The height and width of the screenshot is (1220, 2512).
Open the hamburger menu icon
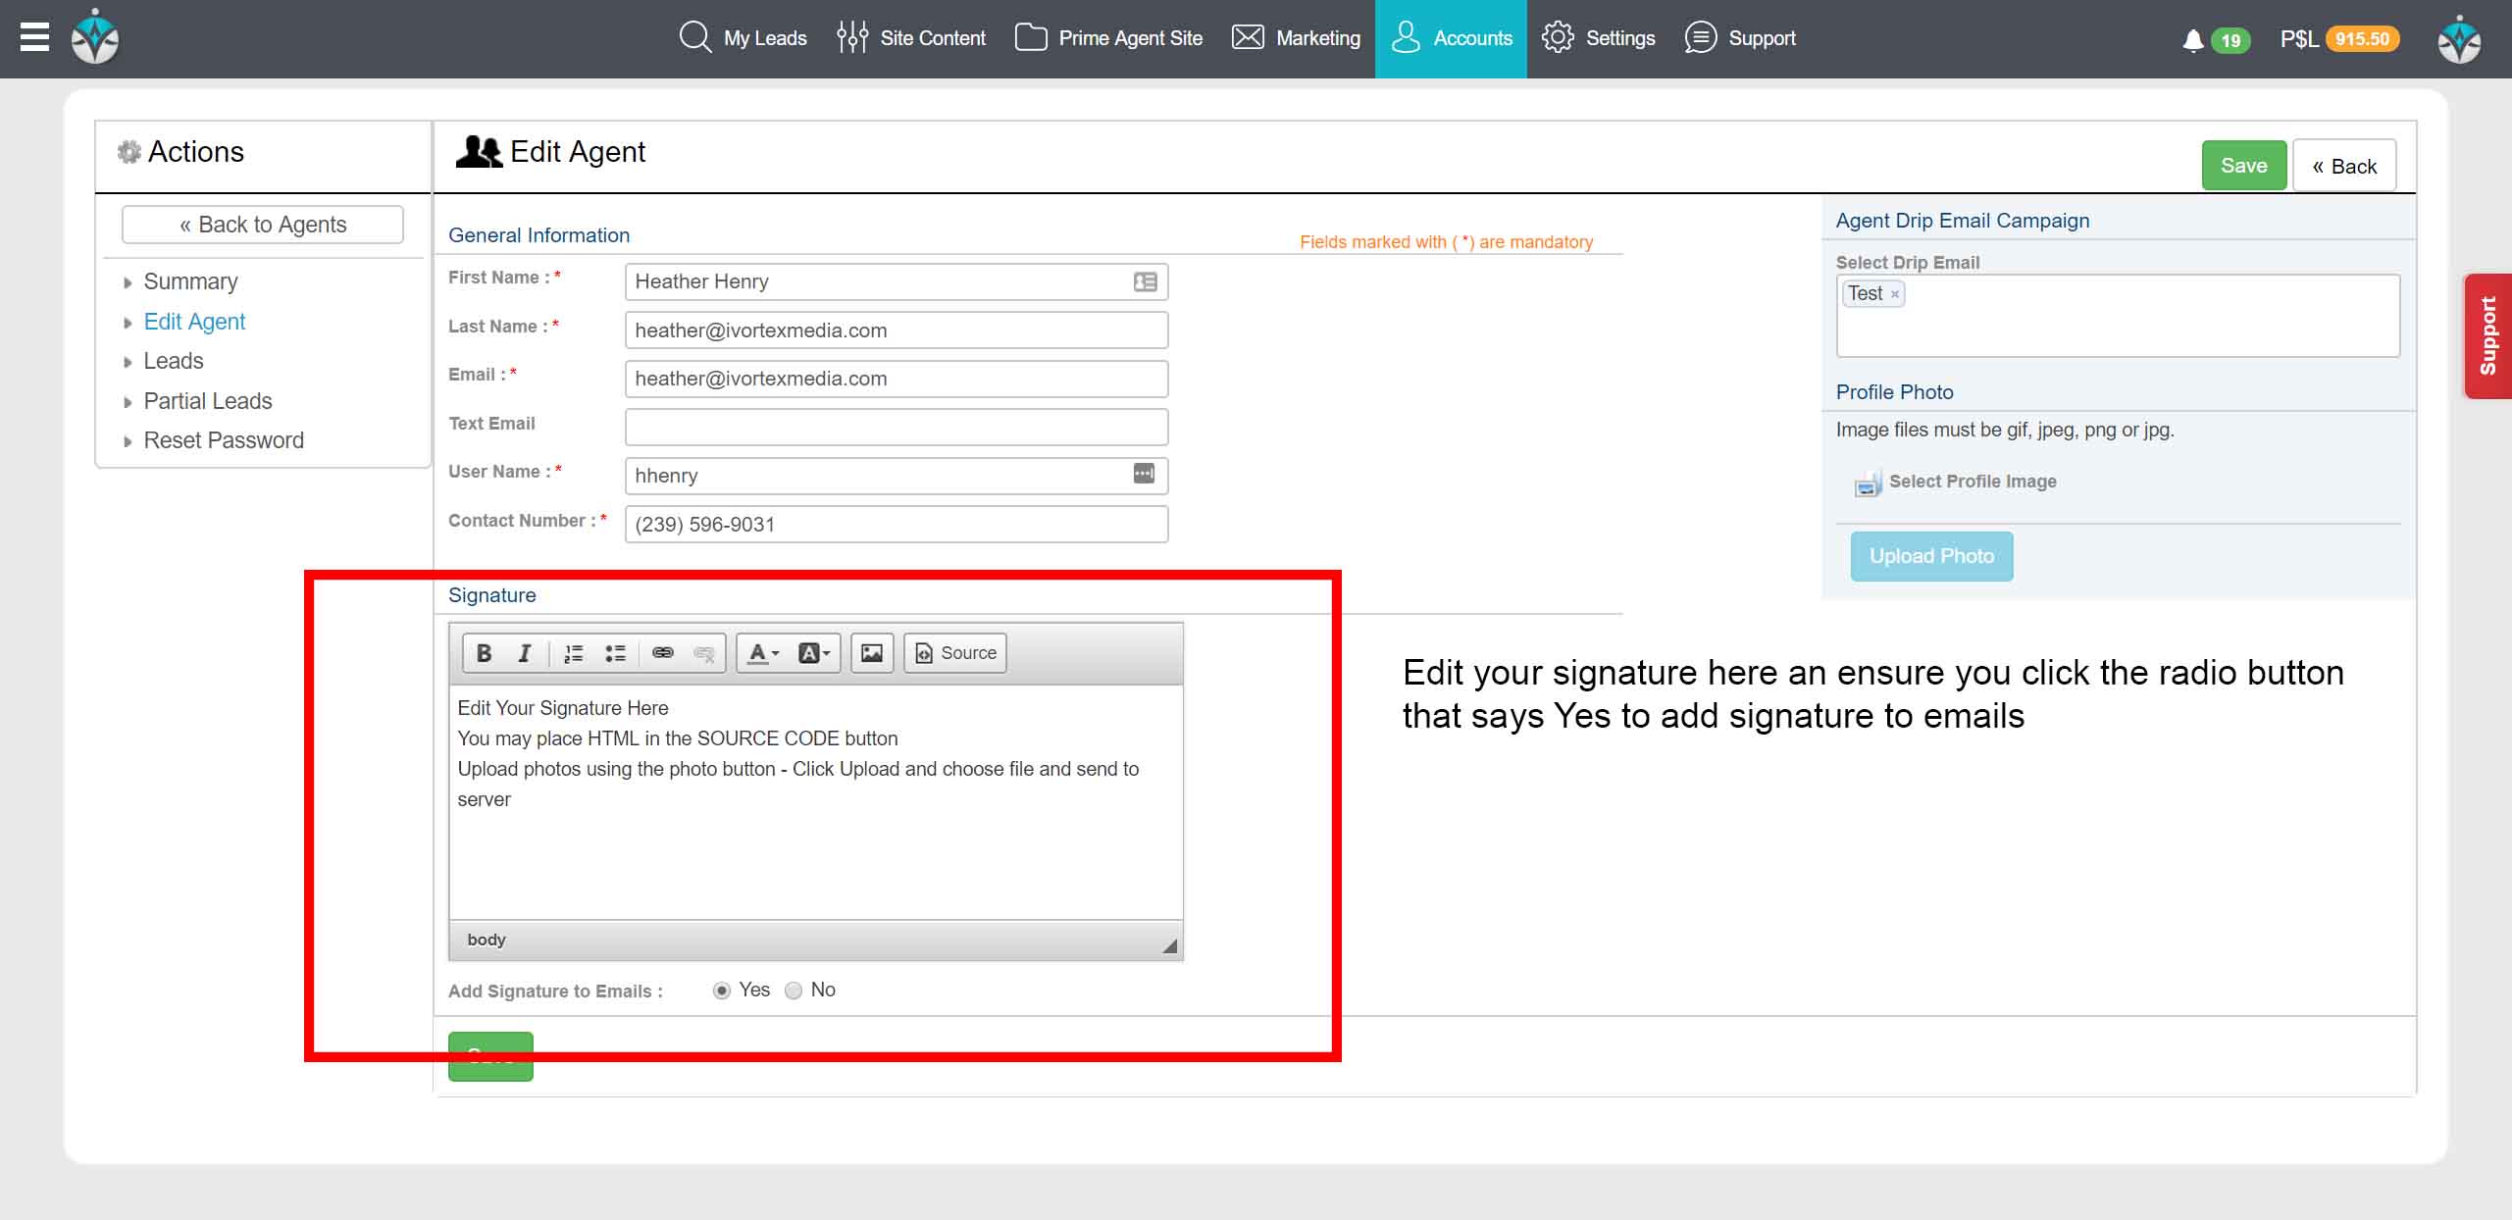[34, 37]
